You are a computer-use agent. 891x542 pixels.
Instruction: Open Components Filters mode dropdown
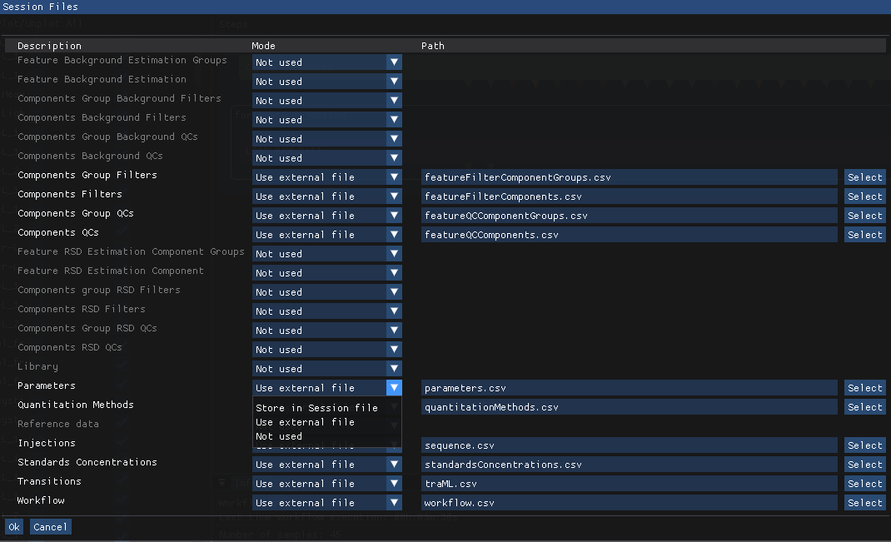tap(326, 196)
